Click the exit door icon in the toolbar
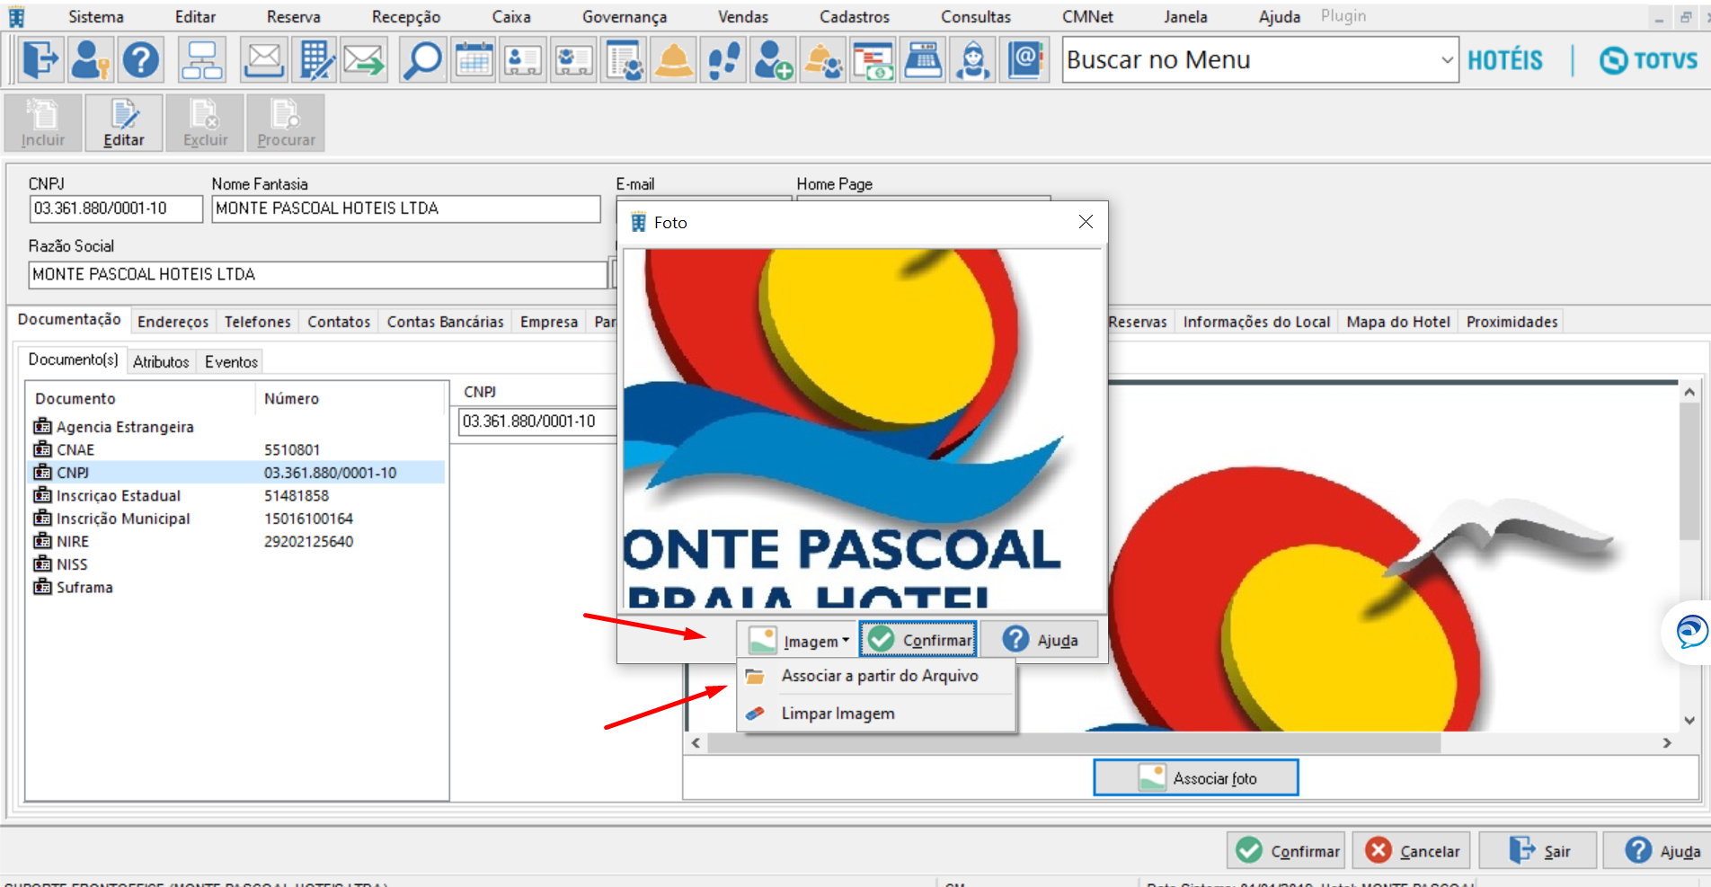This screenshot has width=1711, height=887. [40, 60]
